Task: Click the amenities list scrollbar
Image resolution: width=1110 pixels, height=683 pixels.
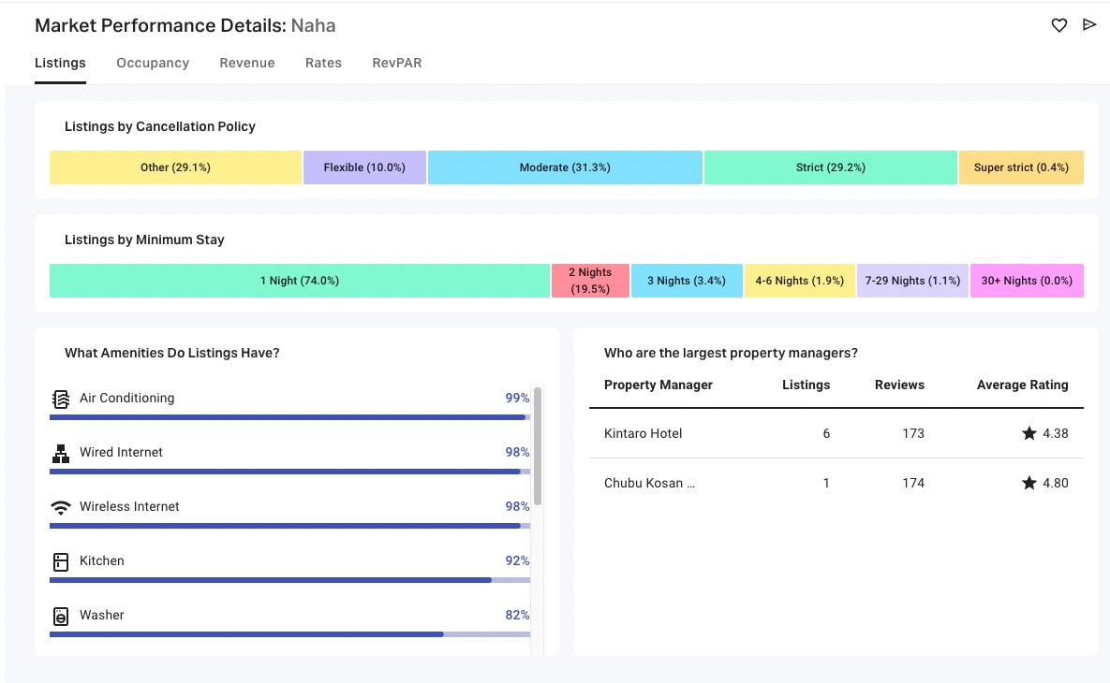Action: coord(538,446)
